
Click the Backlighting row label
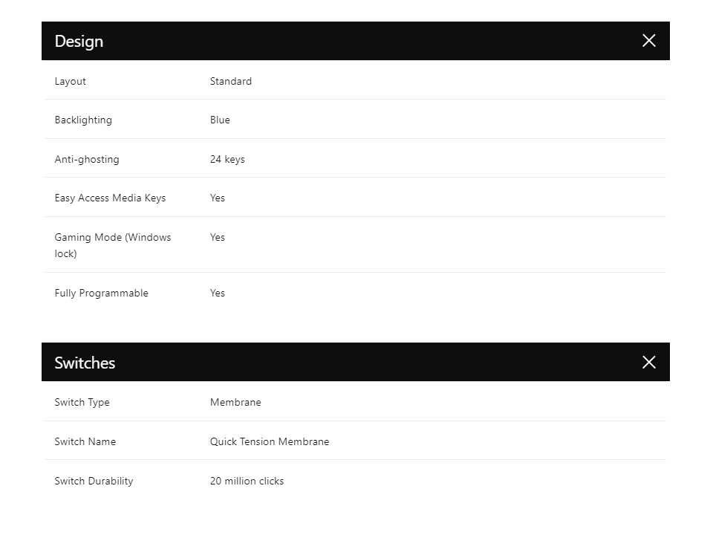tap(83, 120)
